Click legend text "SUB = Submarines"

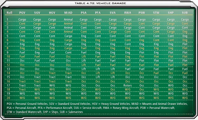tap(71, 112)
